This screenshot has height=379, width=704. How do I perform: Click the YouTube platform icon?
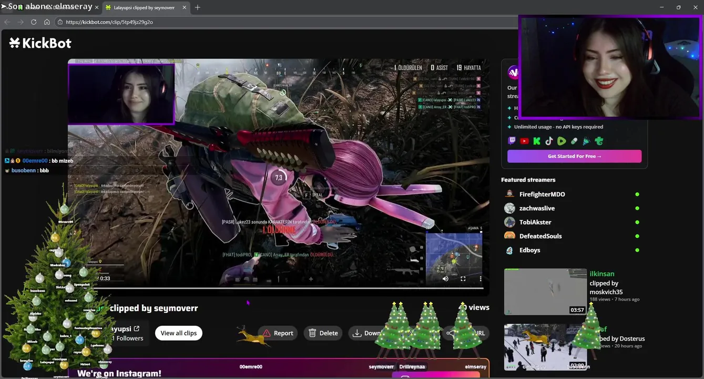tap(524, 141)
